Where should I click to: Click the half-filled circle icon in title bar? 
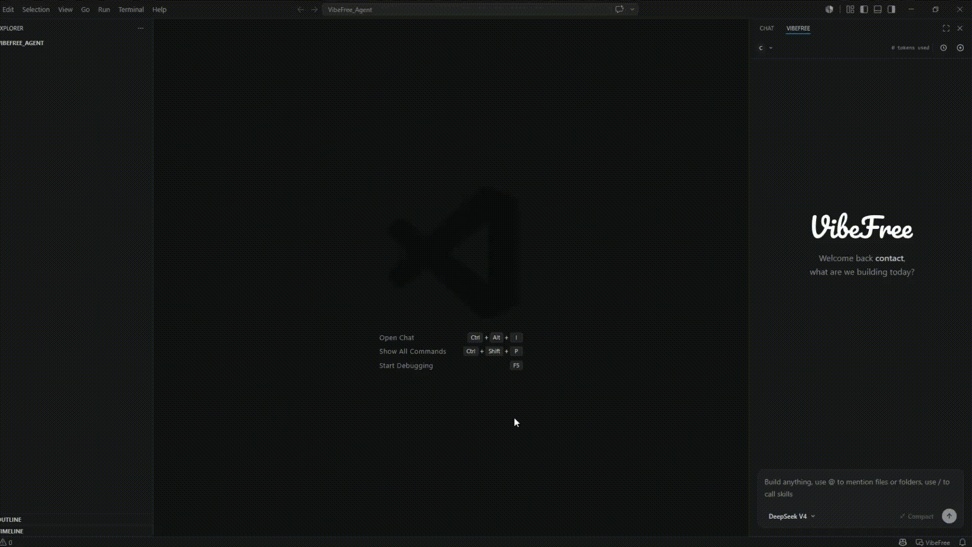(829, 10)
